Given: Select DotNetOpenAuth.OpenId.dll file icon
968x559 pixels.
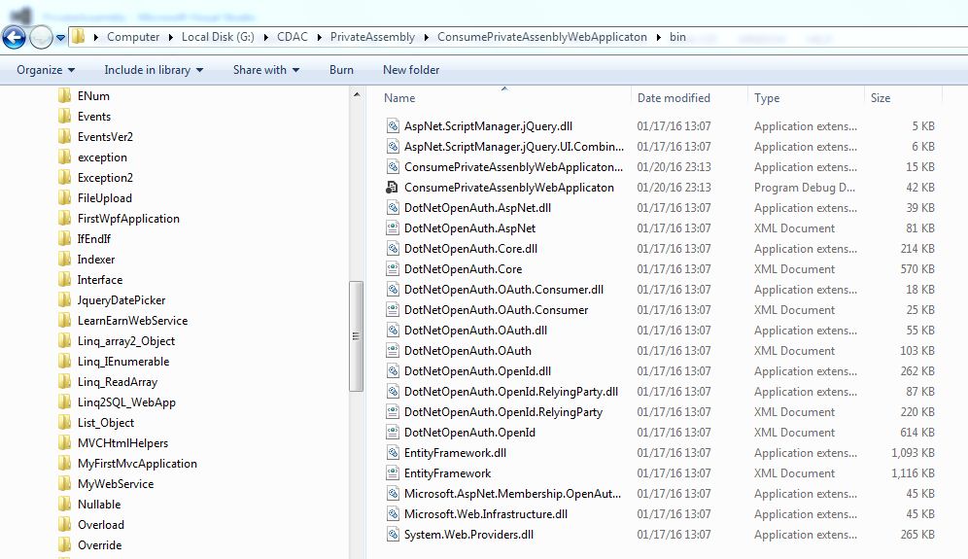Looking at the screenshot, I should click(x=392, y=370).
